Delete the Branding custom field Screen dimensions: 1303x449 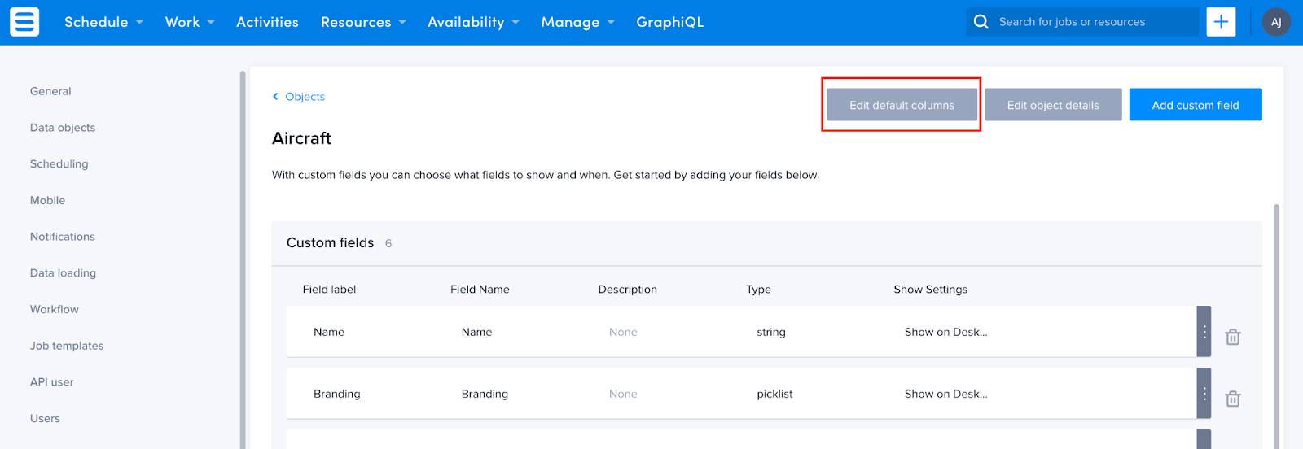[1233, 399]
